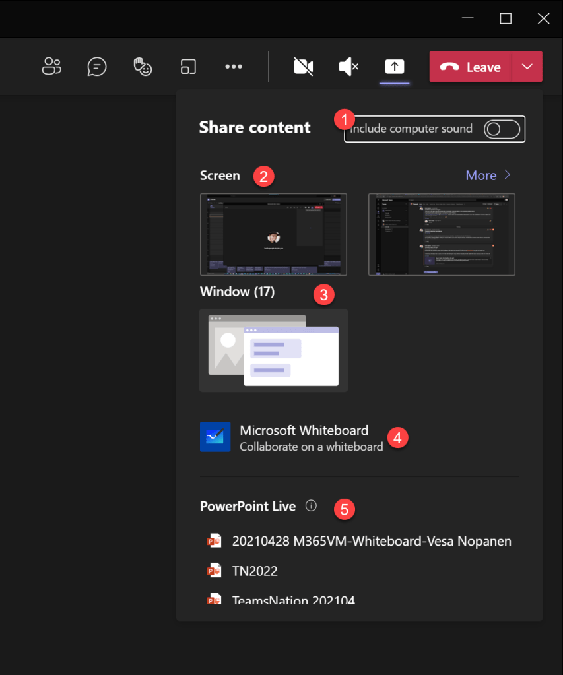This screenshot has height=675, width=563.
Task: Share the 20210428 M365VM-Whiteboard presentation
Action: pyautogui.click(x=372, y=542)
